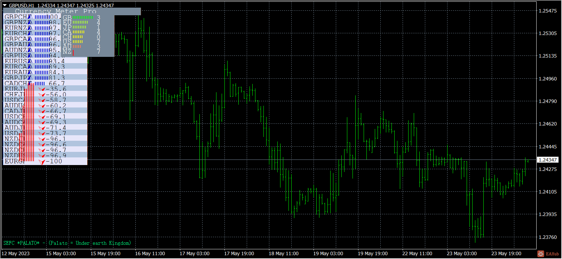
Task: Click the GB green strength bar
Action: 83,17
